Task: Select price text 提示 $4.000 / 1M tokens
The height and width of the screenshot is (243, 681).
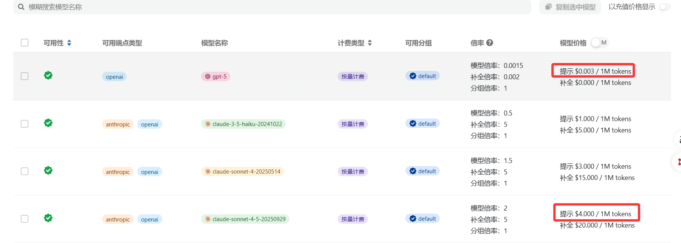Action: [x=596, y=214]
